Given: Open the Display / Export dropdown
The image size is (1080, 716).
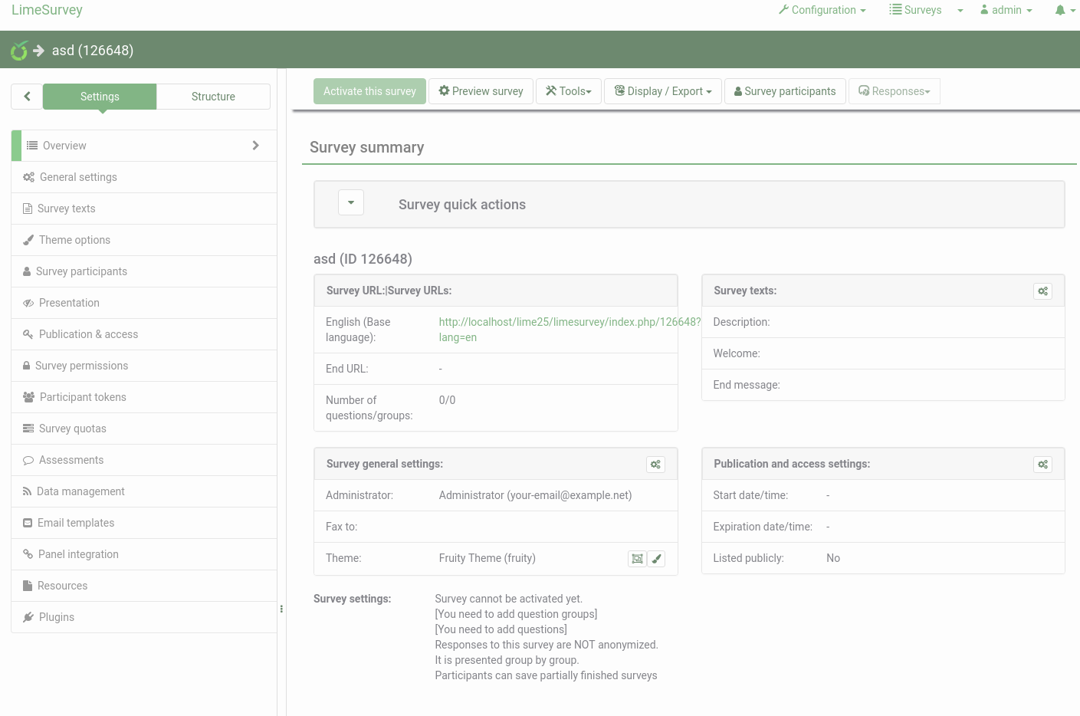Looking at the screenshot, I should (663, 91).
